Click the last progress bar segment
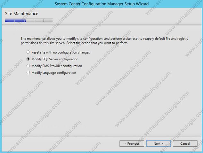The width and height of the screenshot is (203, 153). [48, 21]
